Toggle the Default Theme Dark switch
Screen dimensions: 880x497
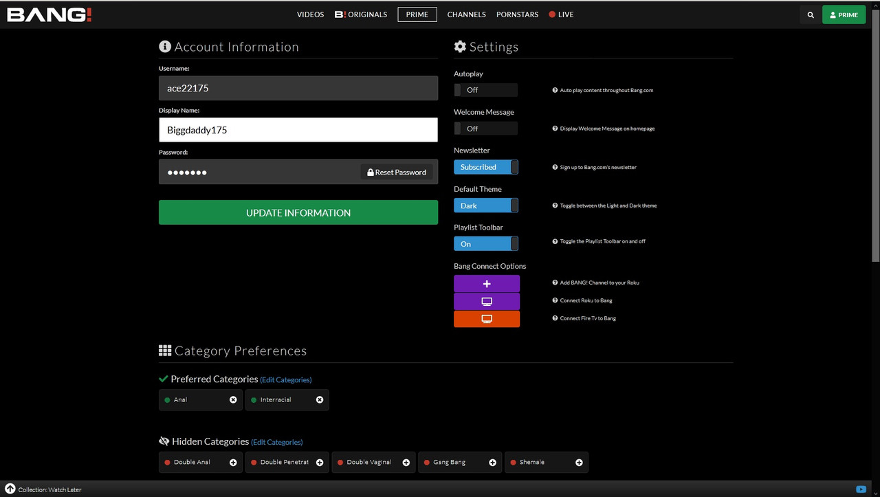pos(486,206)
